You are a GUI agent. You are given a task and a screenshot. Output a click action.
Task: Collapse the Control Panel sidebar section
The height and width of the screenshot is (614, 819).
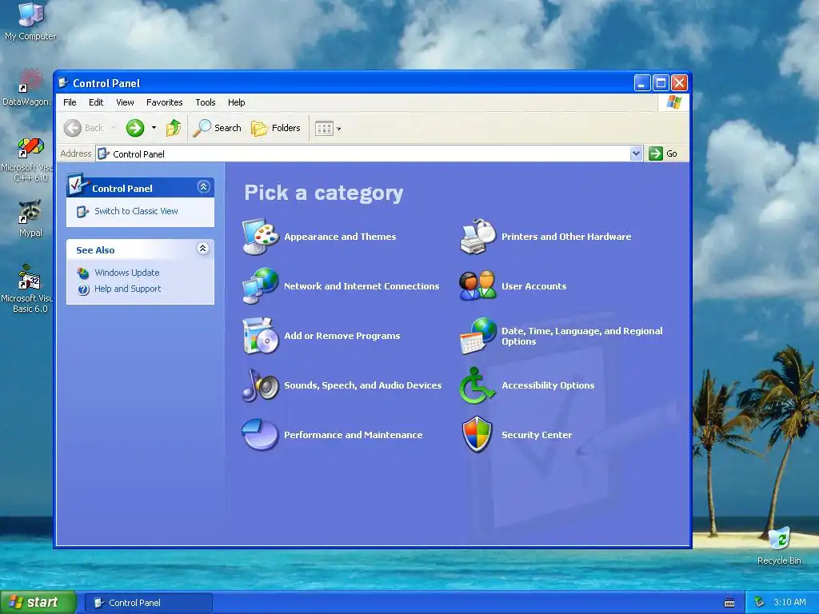point(204,187)
